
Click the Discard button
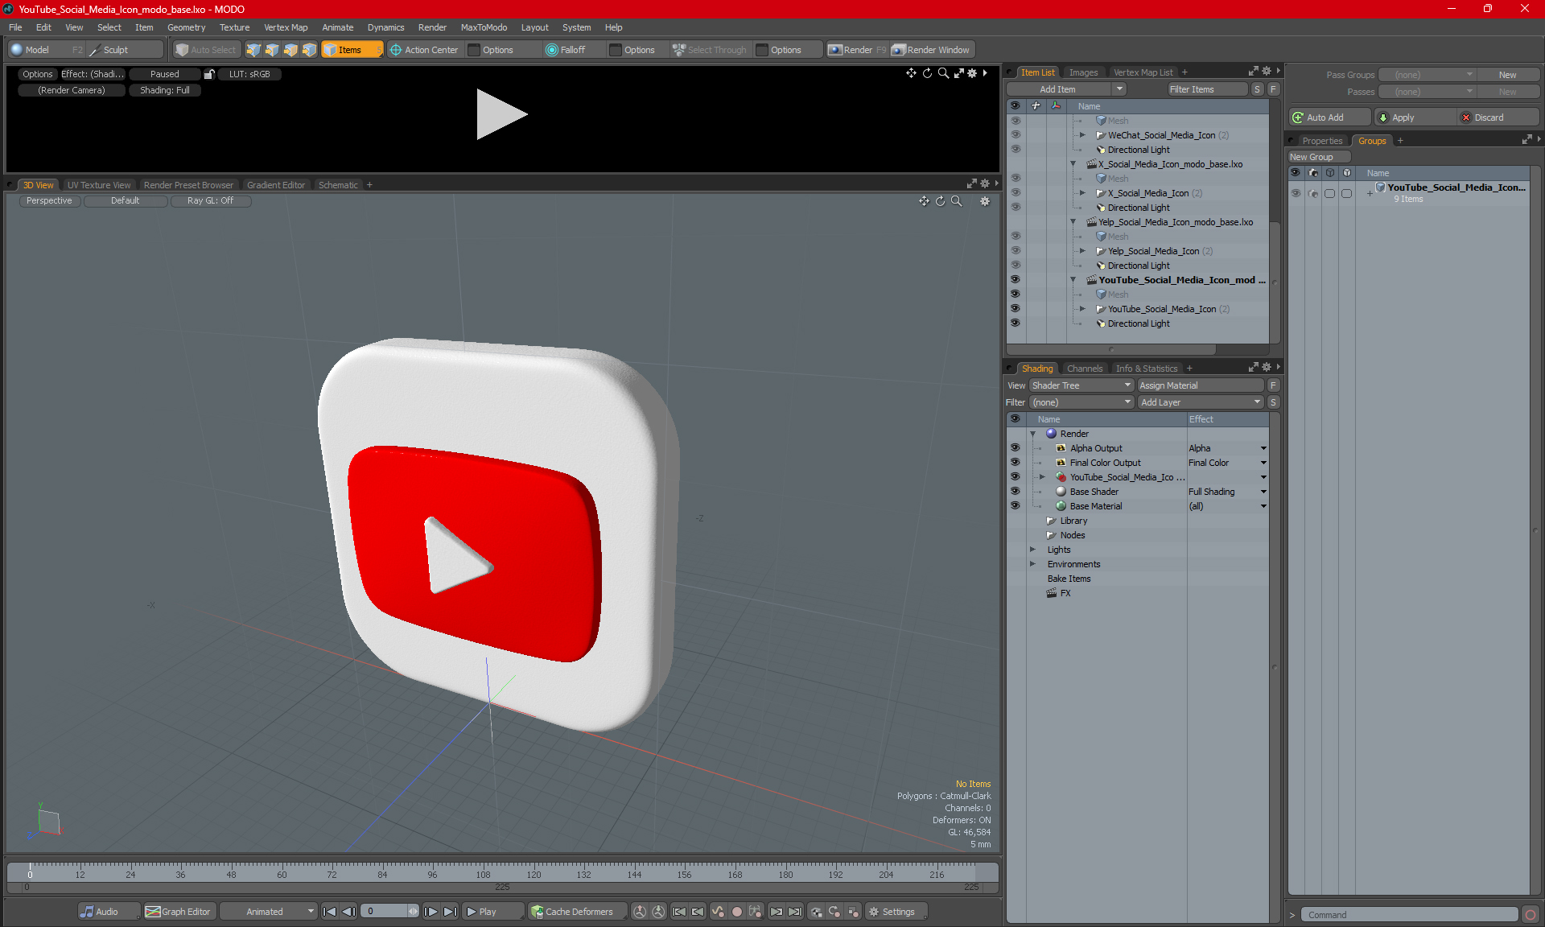[1498, 117]
